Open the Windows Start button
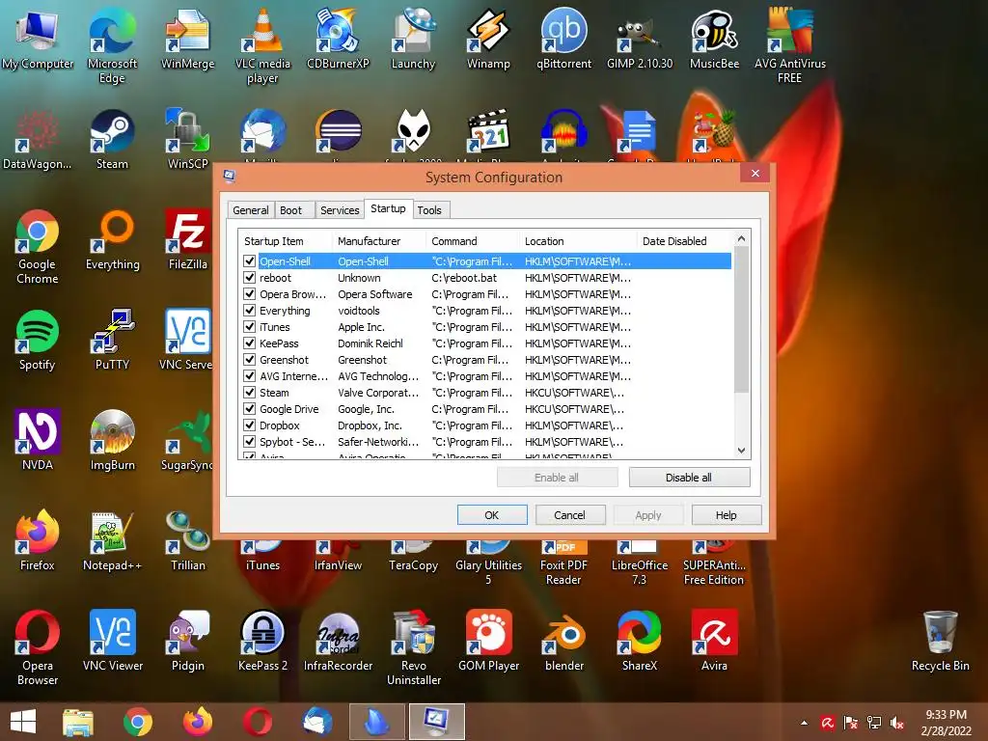 click(23, 722)
